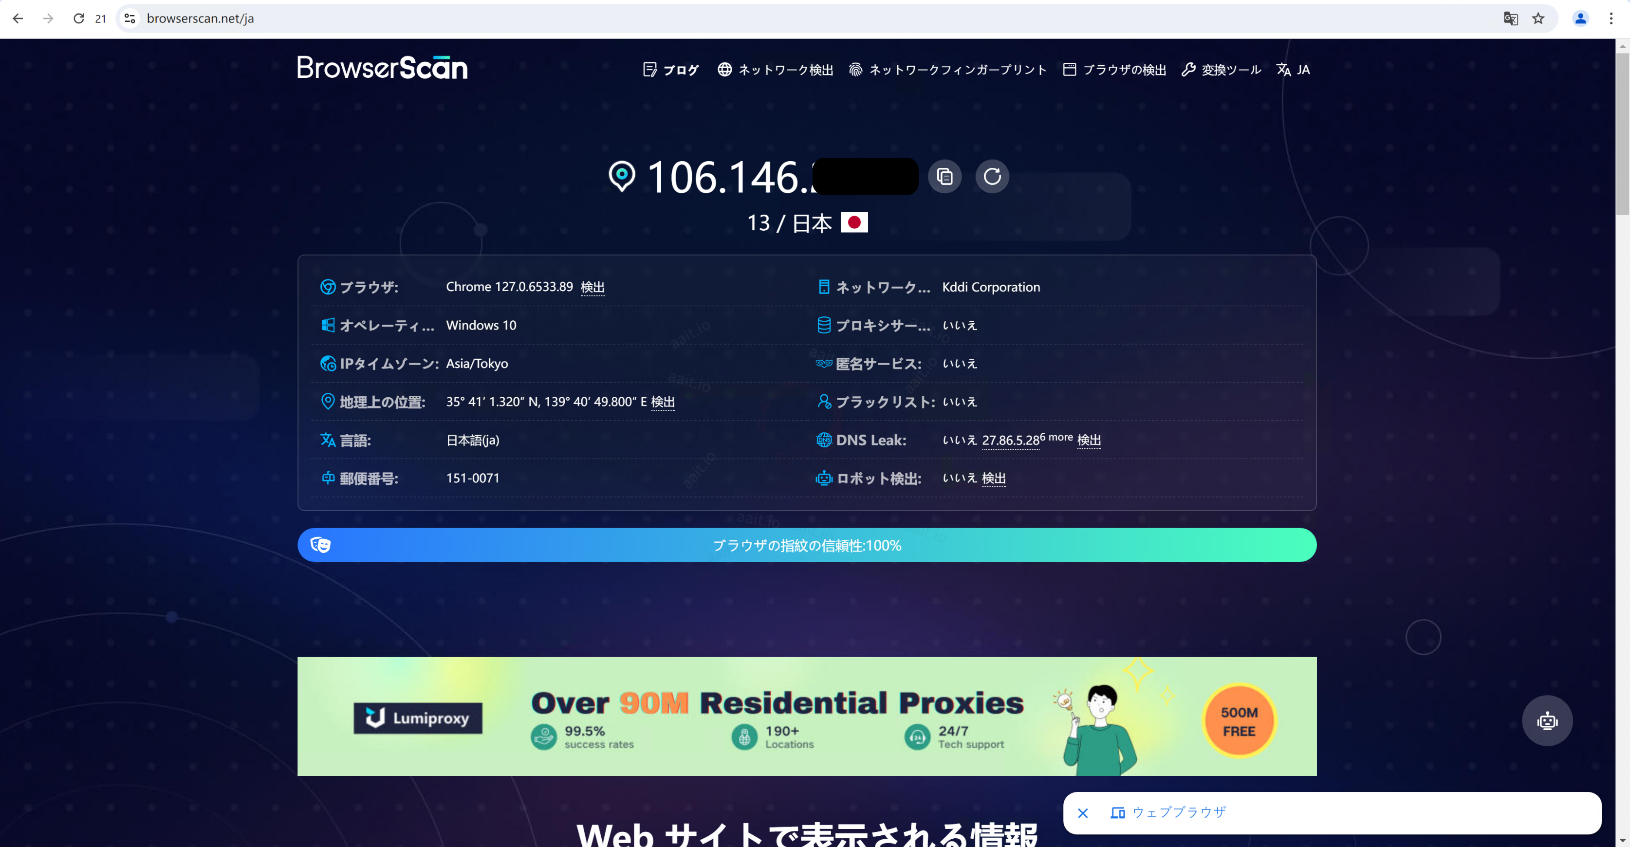Click the Kddi Corporation text
Screen dimensions: 1630x847
(990, 287)
